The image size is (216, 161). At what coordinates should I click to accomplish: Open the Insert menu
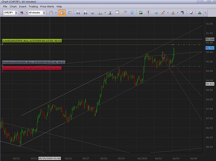(22, 7)
